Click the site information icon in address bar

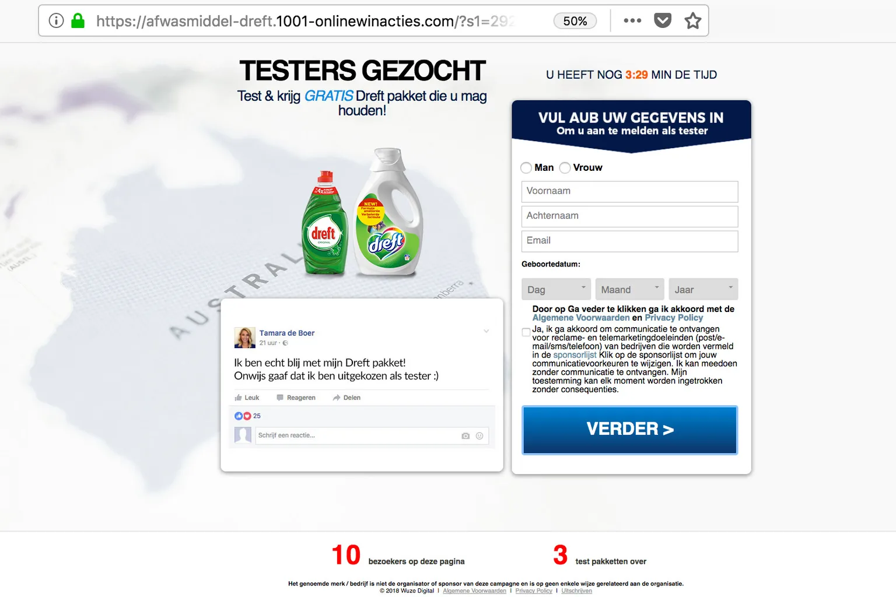tap(56, 21)
